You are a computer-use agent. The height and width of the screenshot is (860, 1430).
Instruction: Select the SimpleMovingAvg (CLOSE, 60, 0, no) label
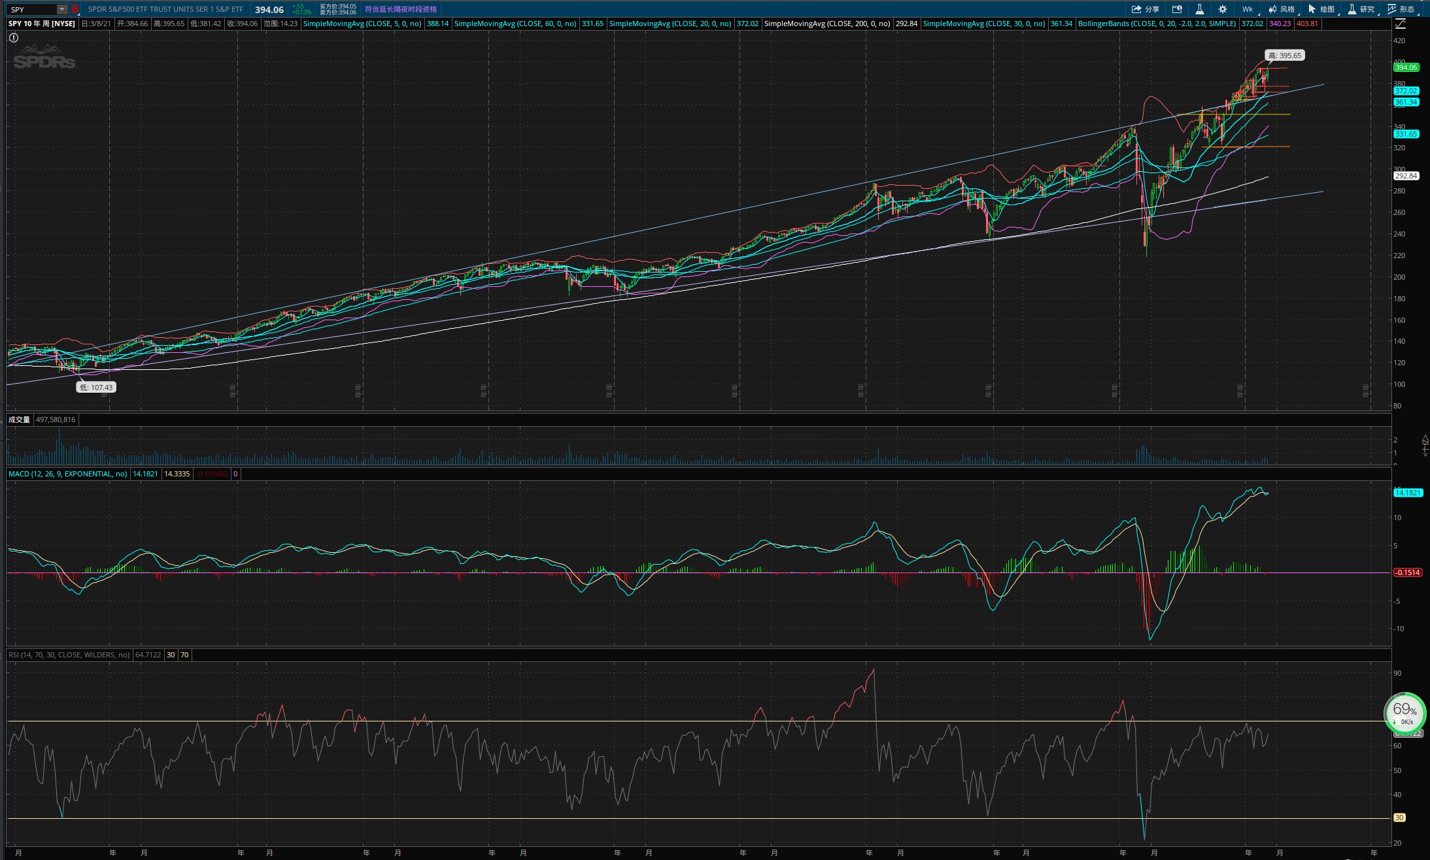coord(515,24)
